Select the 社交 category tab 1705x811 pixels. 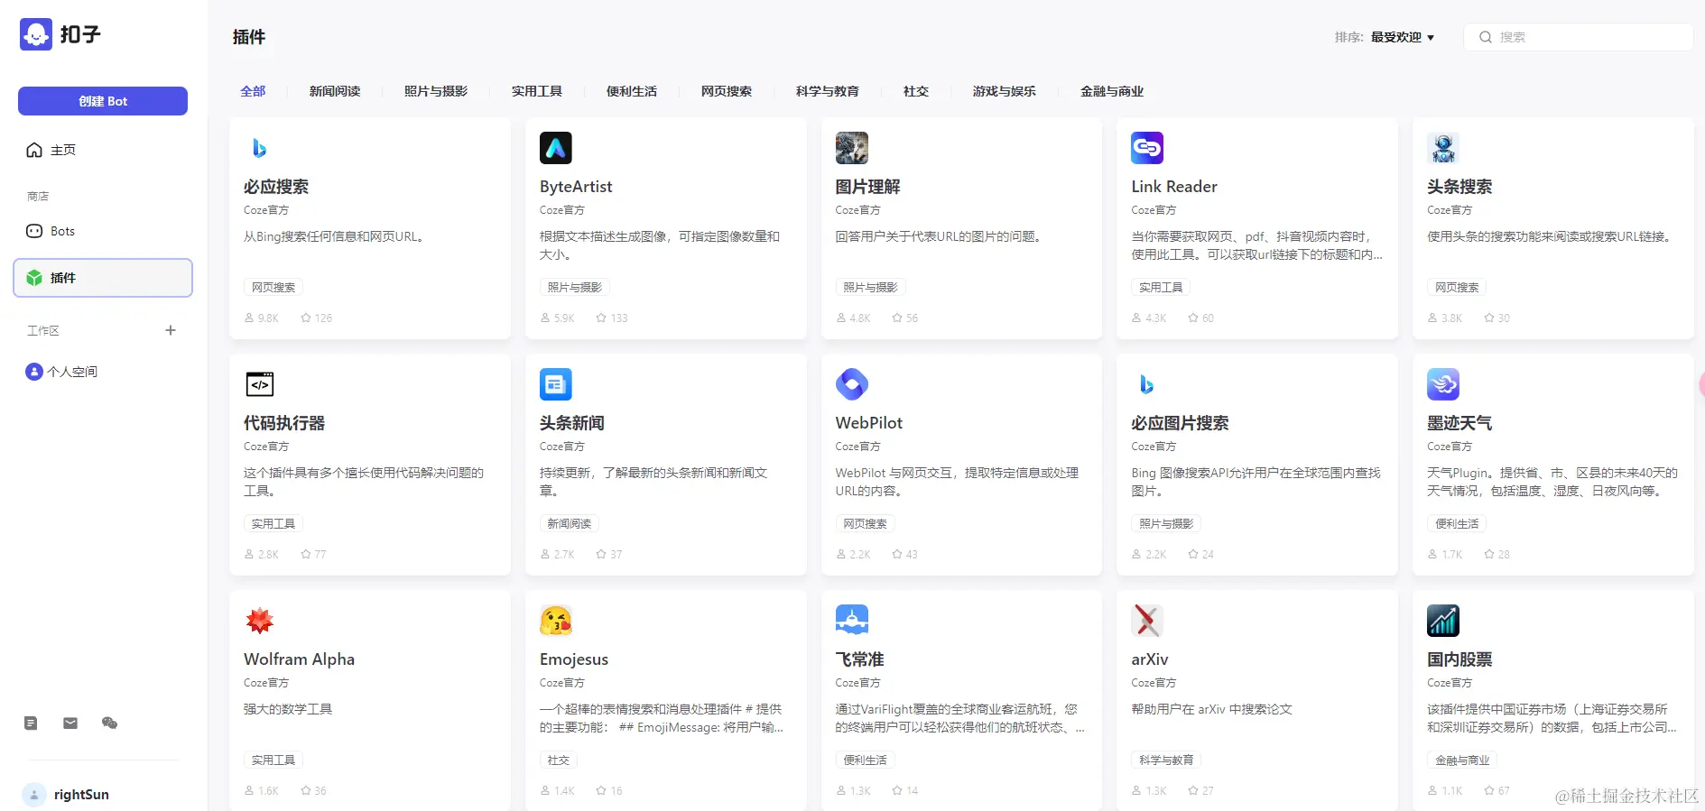(916, 91)
